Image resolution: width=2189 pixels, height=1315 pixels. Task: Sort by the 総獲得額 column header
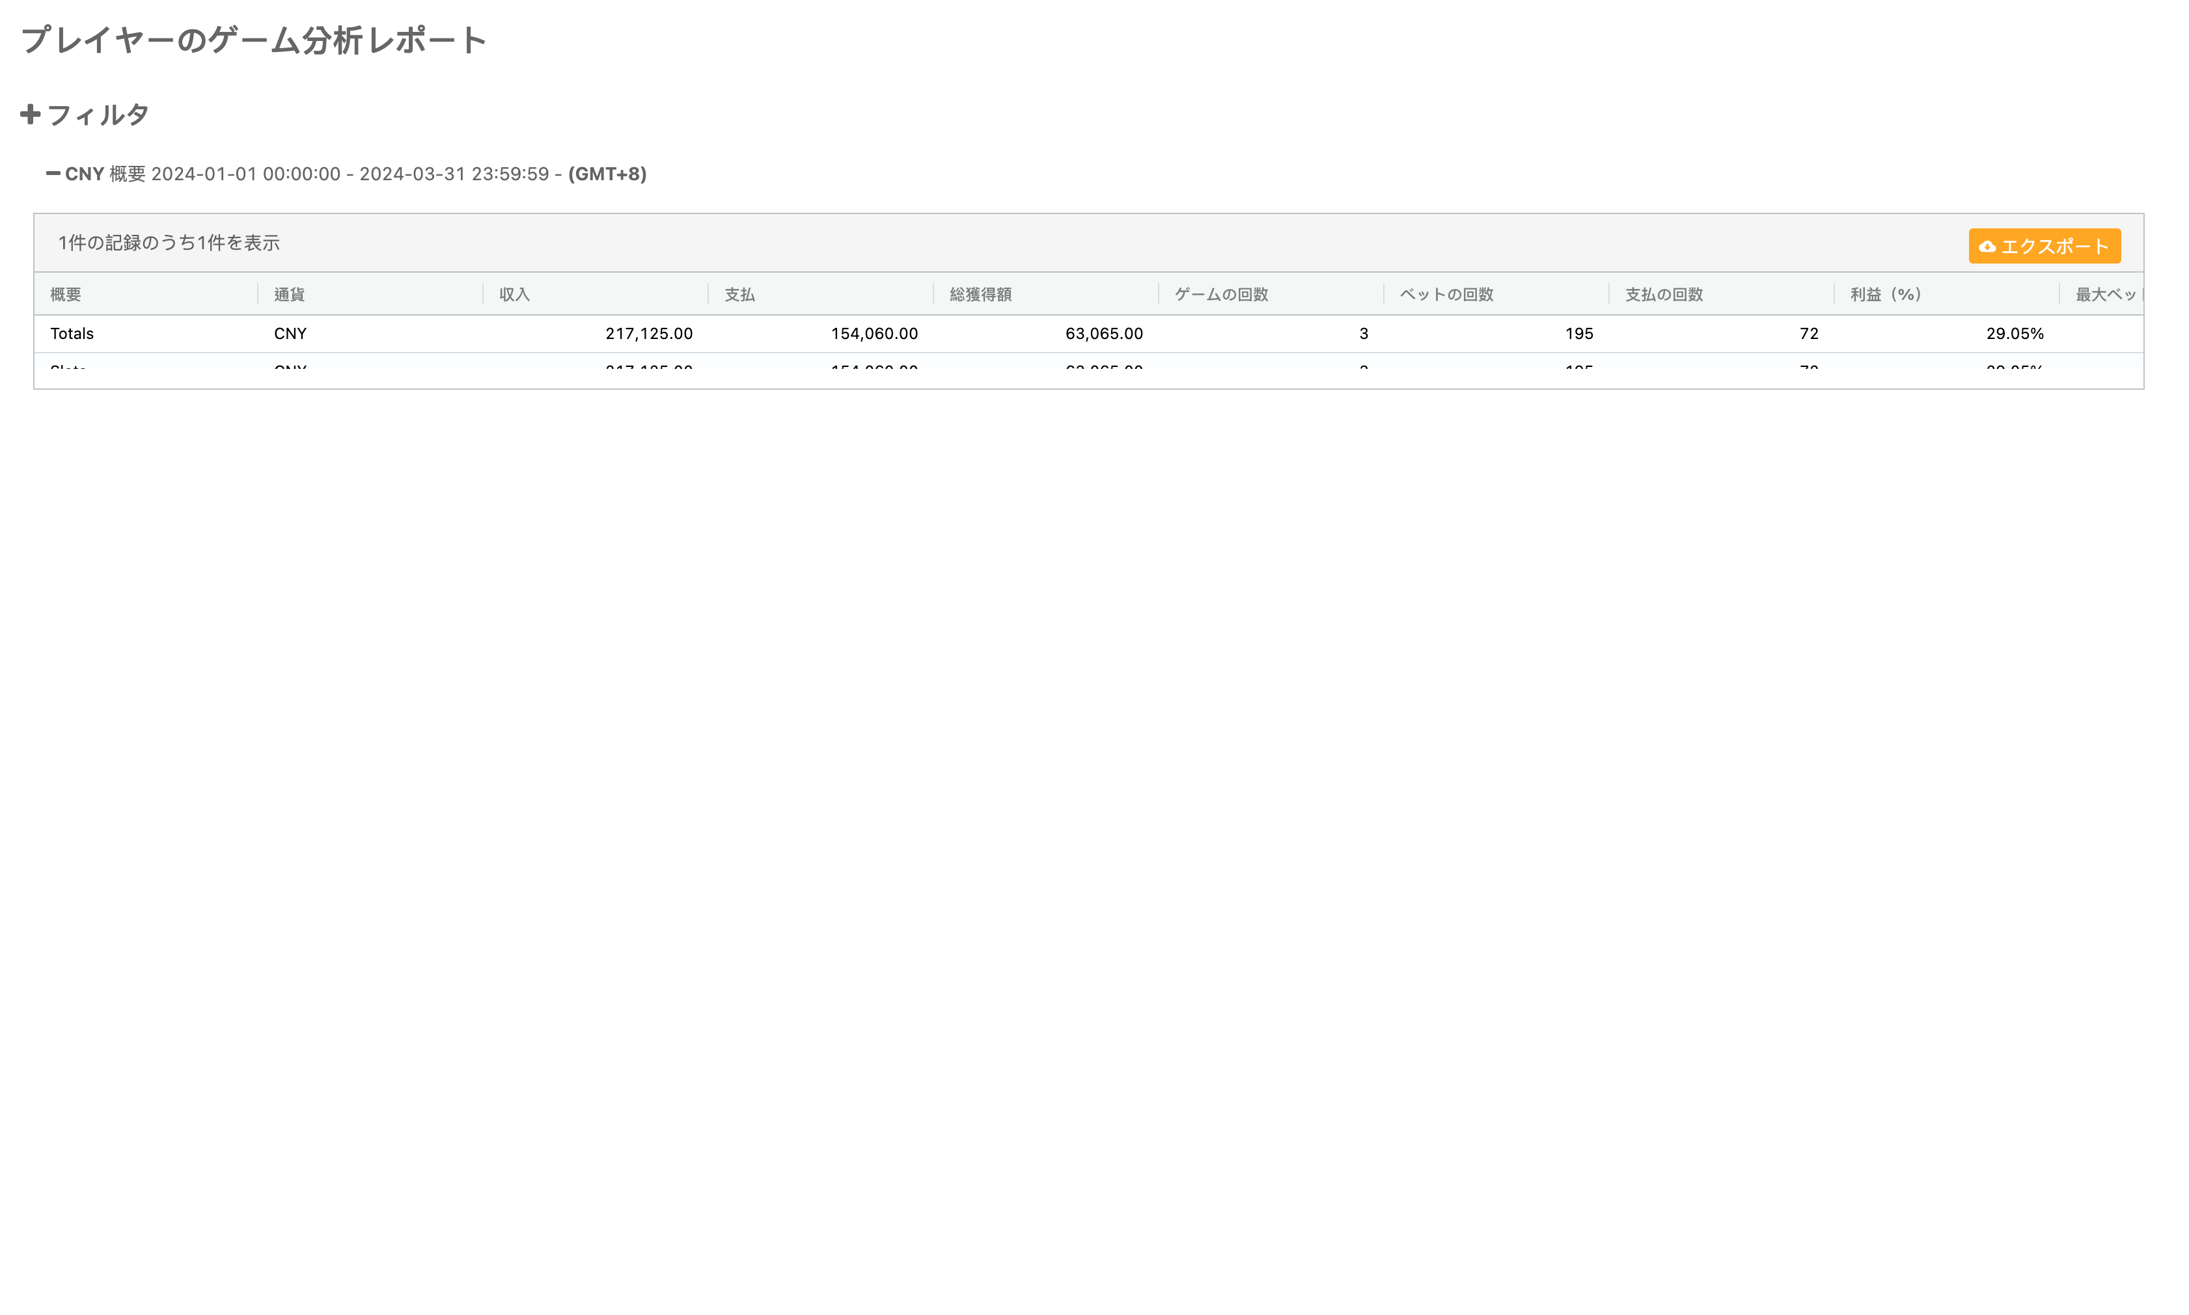(x=980, y=294)
